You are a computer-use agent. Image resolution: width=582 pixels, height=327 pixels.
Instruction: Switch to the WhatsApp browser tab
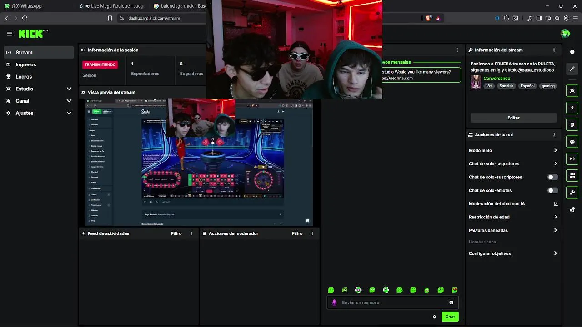(37, 6)
